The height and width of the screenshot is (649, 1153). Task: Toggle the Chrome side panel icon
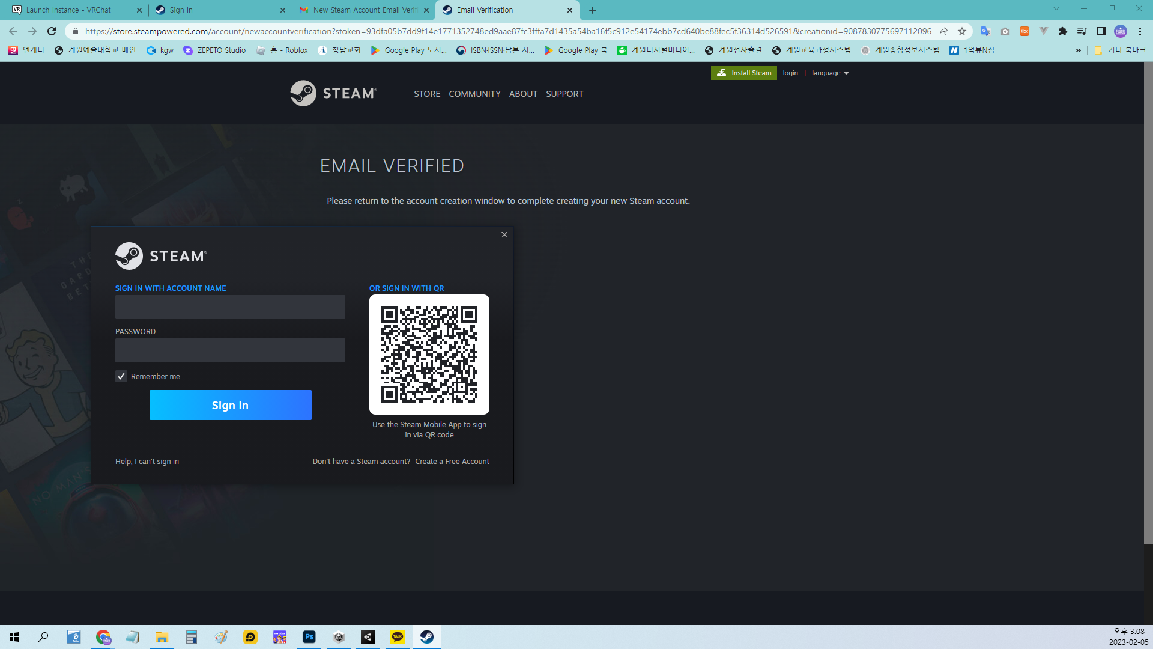[1101, 31]
